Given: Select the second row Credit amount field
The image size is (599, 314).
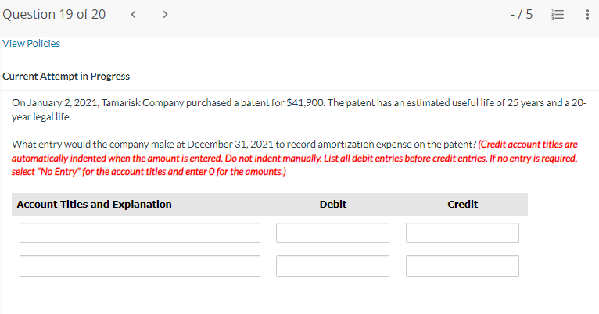Looking at the screenshot, I should [x=462, y=266].
